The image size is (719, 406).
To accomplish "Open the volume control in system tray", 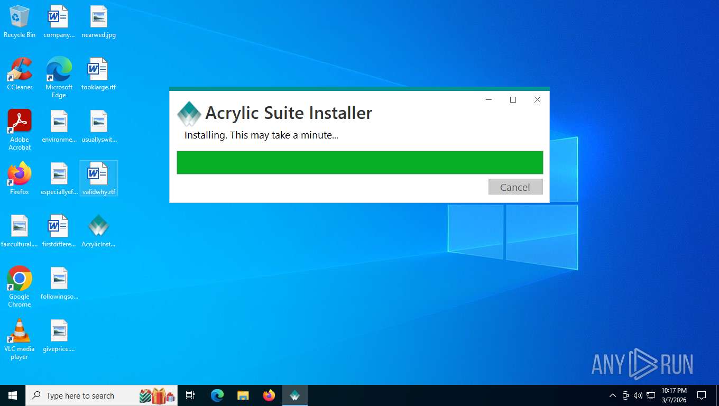I will 638,395.
